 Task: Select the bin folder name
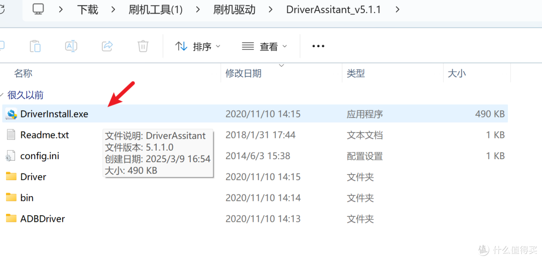pyautogui.click(x=27, y=198)
